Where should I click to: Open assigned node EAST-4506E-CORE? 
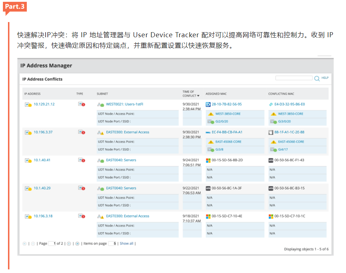[x=228, y=142]
